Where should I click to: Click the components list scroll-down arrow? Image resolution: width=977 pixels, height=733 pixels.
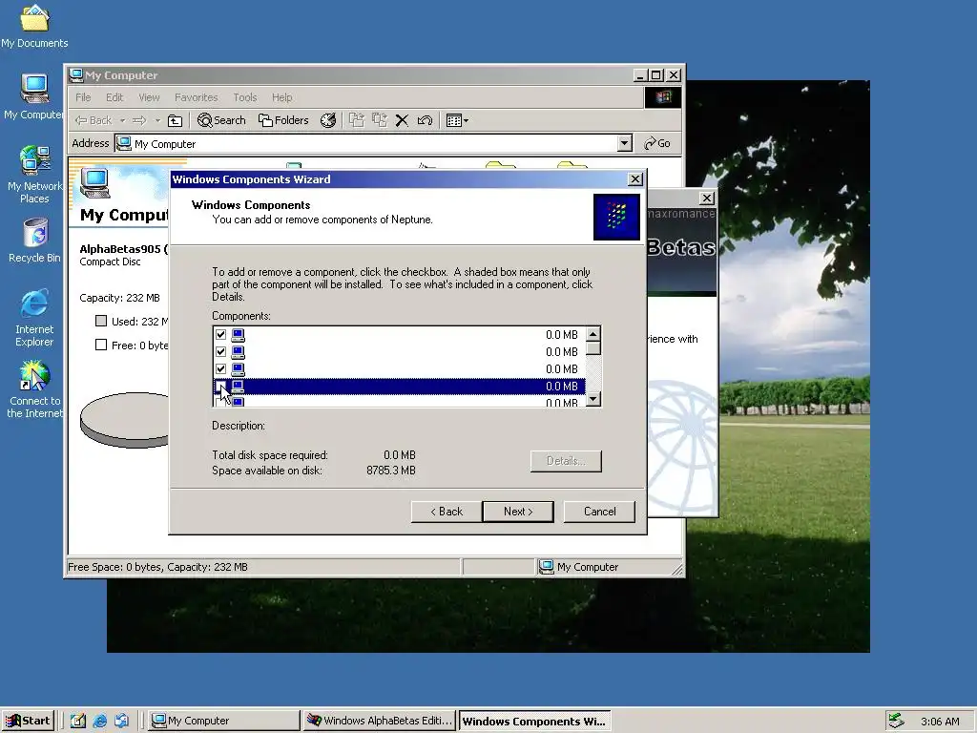[x=593, y=399]
